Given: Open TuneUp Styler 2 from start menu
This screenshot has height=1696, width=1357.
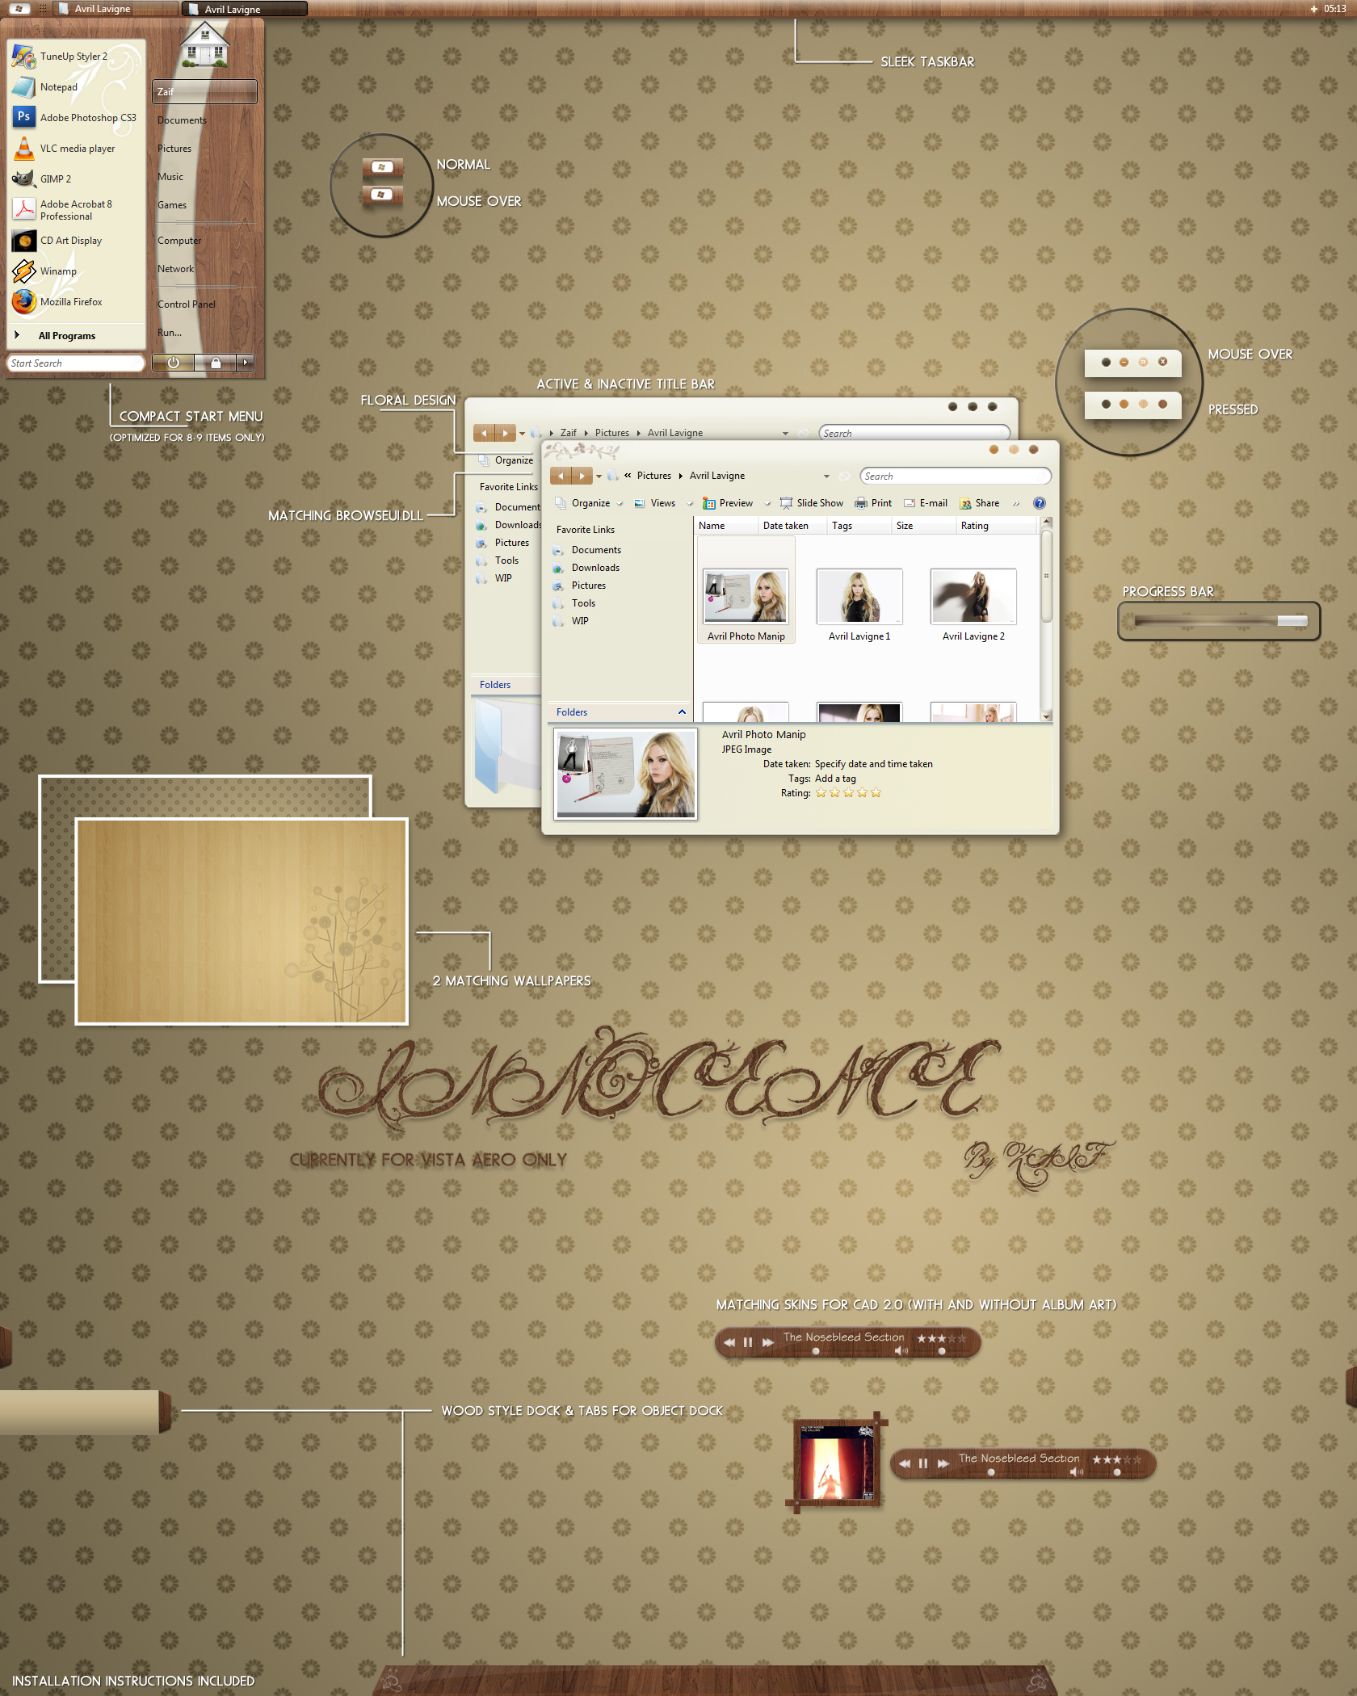Looking at the screenshot, I should [74, 57].
